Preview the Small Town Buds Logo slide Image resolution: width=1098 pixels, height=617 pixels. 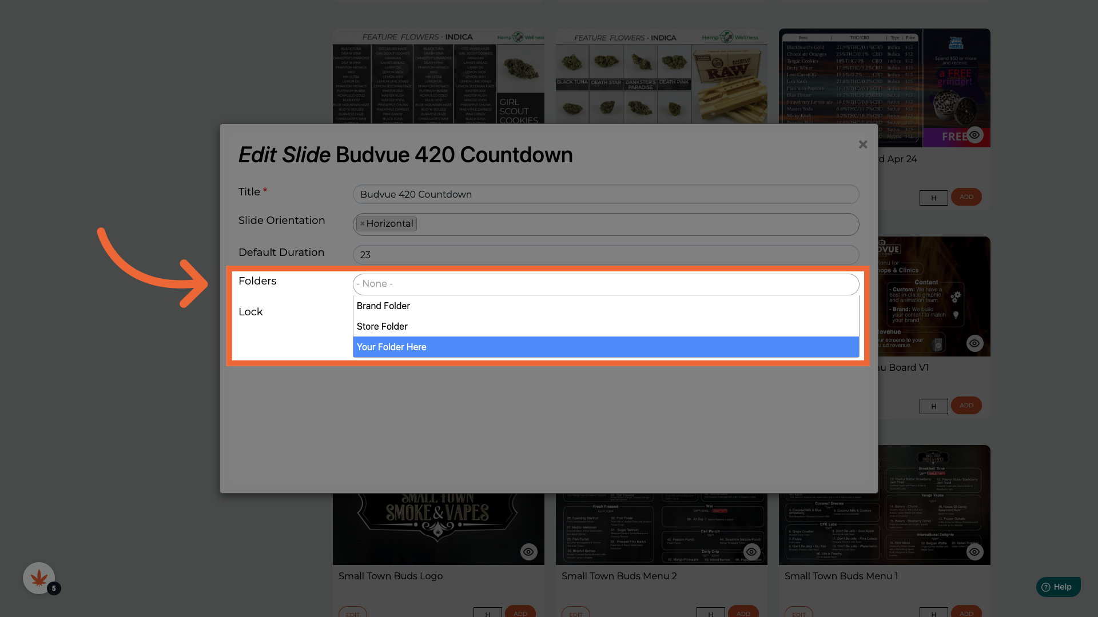coord(528,552)
